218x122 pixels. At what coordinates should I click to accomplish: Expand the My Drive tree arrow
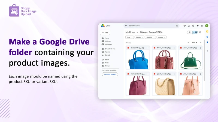(101, 41)
